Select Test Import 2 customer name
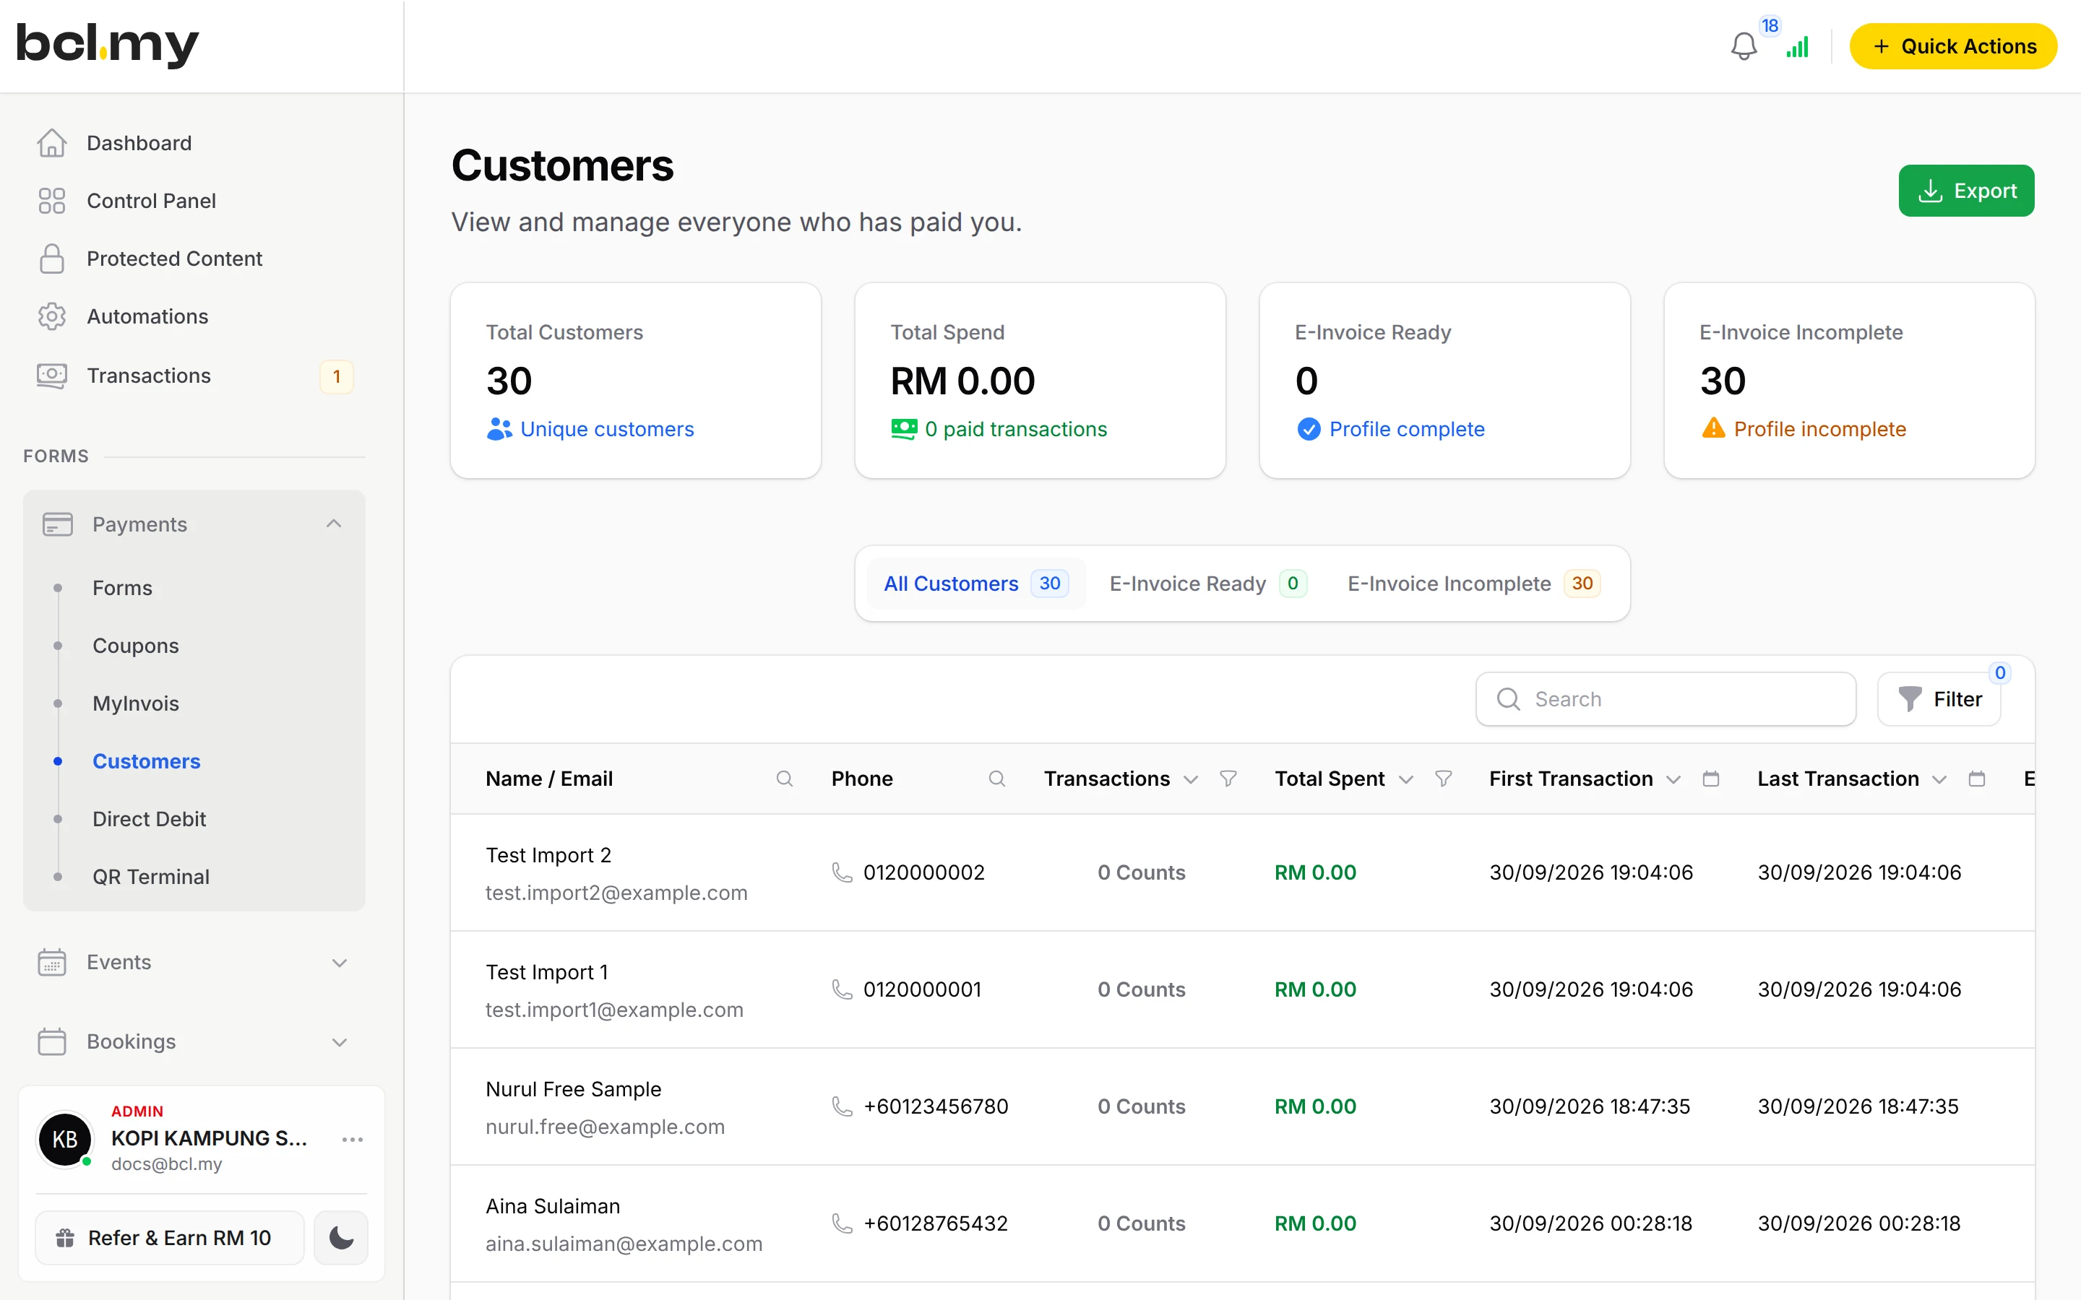Viewport: 2081px width, 1300px height. click(548, 854)
